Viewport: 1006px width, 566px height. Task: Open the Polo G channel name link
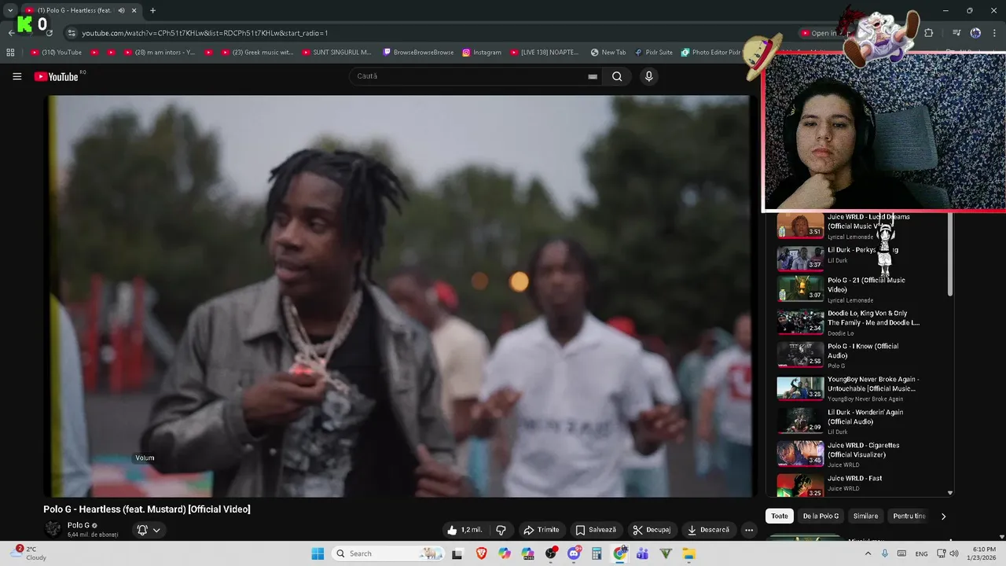tap(78, 525)
